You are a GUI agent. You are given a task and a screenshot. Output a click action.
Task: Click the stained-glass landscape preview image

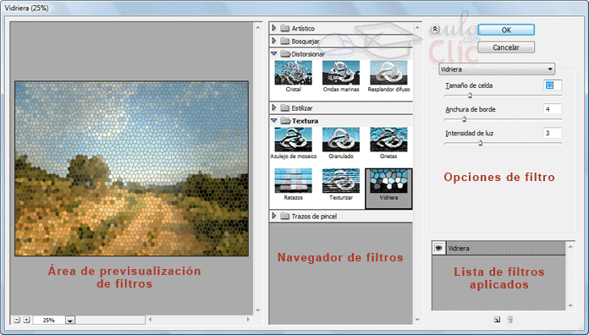pyautogui.click(x=132, y=168)
